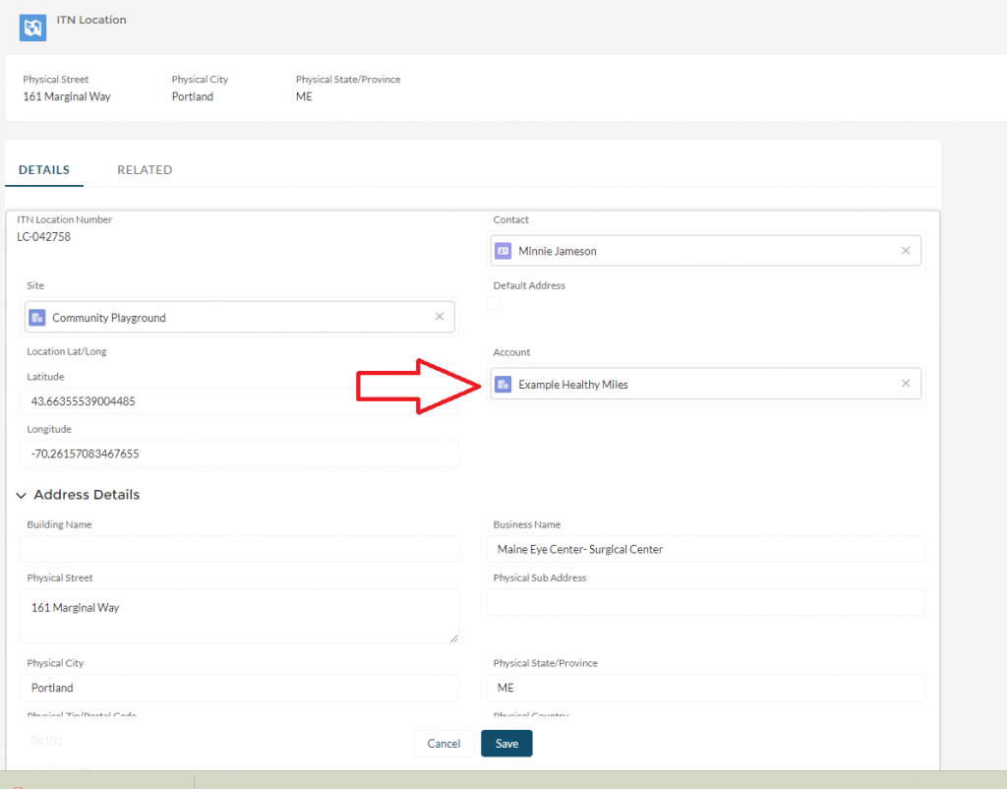This screenshot has height=789, width=1007.
Task: Edit the Physical State/Province ME field
Action: 706,688
